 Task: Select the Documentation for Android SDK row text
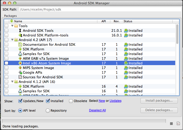[49, 44]
